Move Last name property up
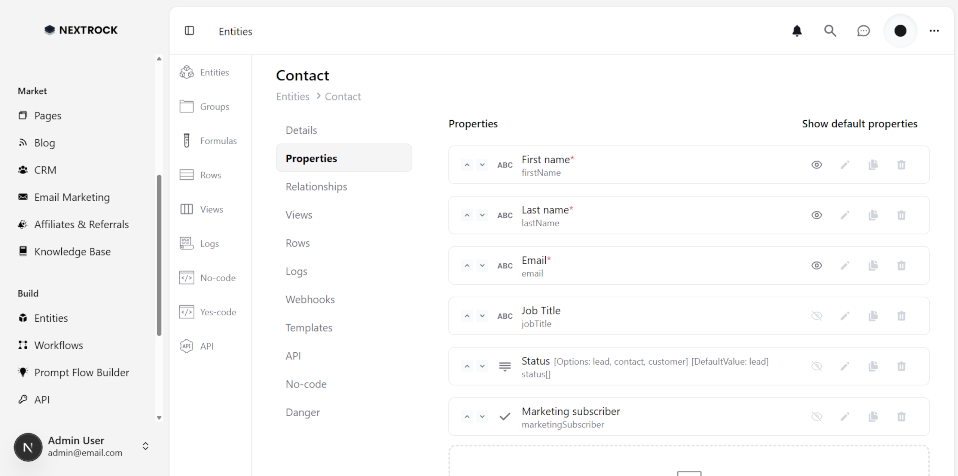958x476 pixels. click(467, 215)
